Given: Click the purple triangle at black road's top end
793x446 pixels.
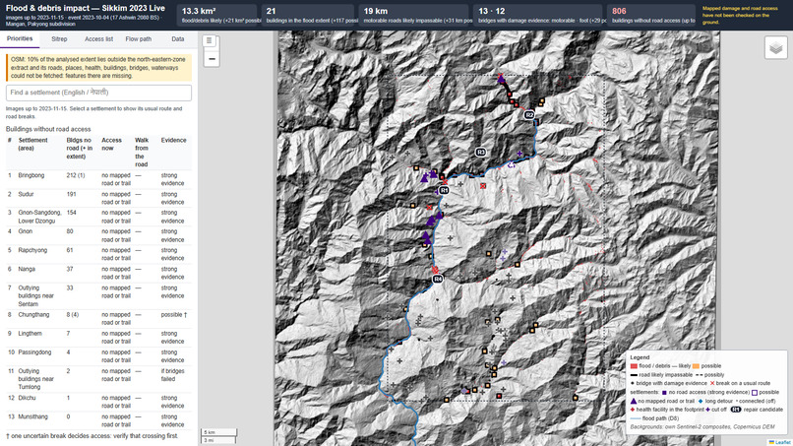Looking at the screenshot, I should pos(501,78).
